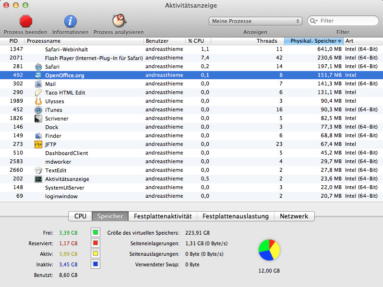Click the Aktivitätsanzeige monitor icon in list
This screenshot has height=287, width=383.
pos(38,179)
